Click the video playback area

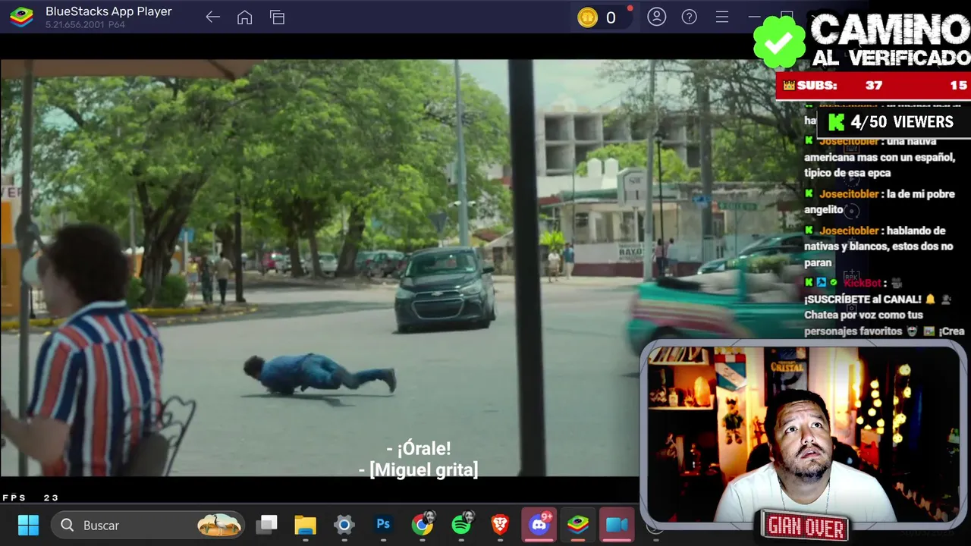pyautogui.click(x=319, y=268)
